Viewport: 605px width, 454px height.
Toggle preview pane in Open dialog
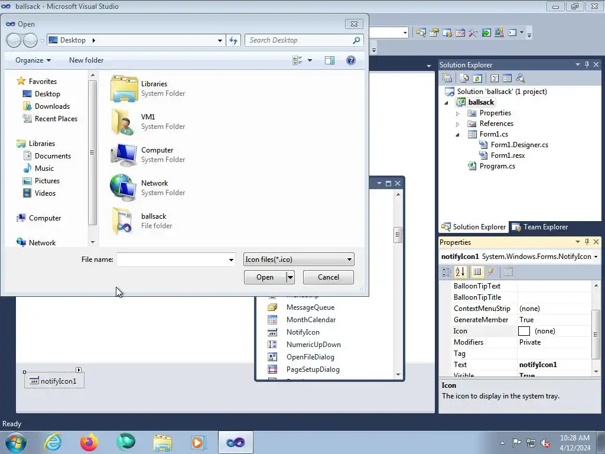point(330,60)
